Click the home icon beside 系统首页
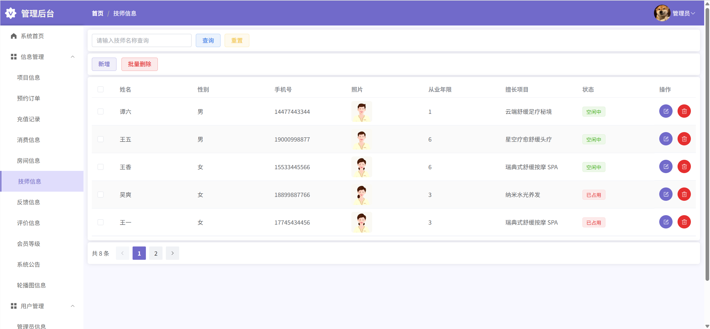The height and width of the screenshot is (329, 710). click(14, 36)
